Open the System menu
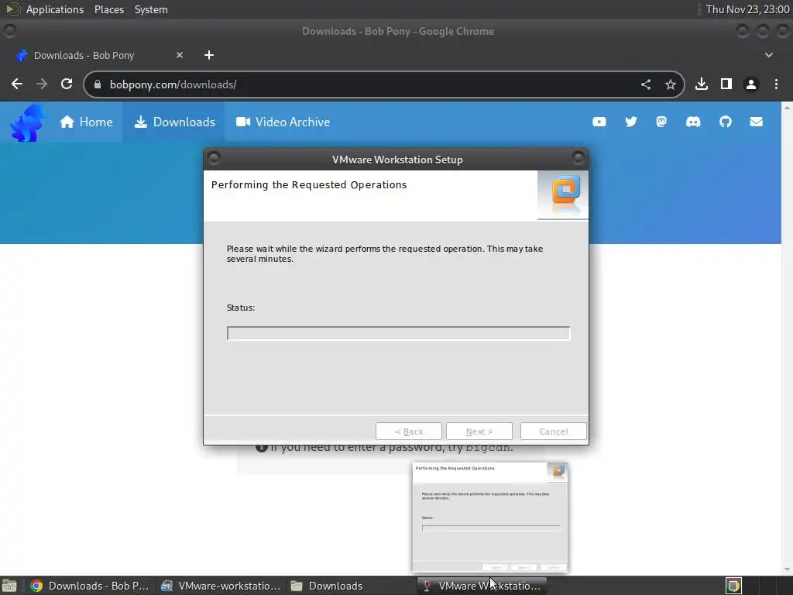The width and height of the screenshot is (793, 595). tap(151, 9)
